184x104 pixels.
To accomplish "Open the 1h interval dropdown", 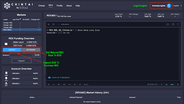I will coord(49,24).
